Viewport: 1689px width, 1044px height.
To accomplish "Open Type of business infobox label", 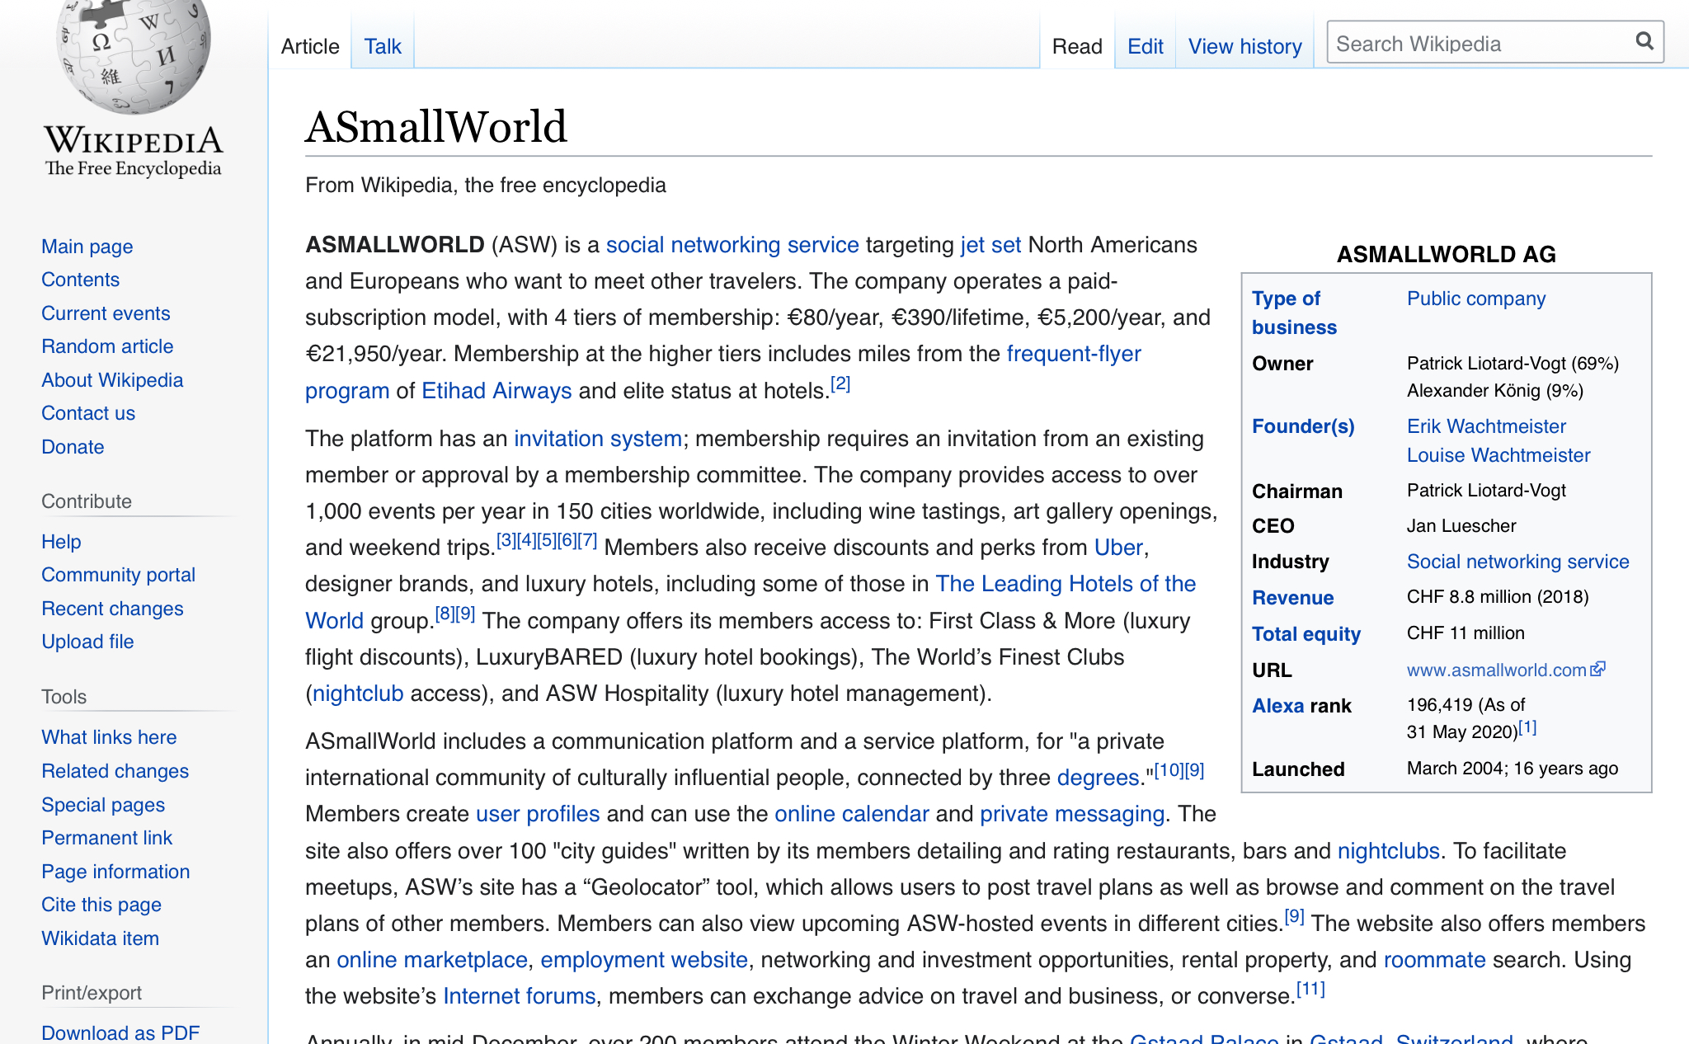I will (x=1294, y=313).
